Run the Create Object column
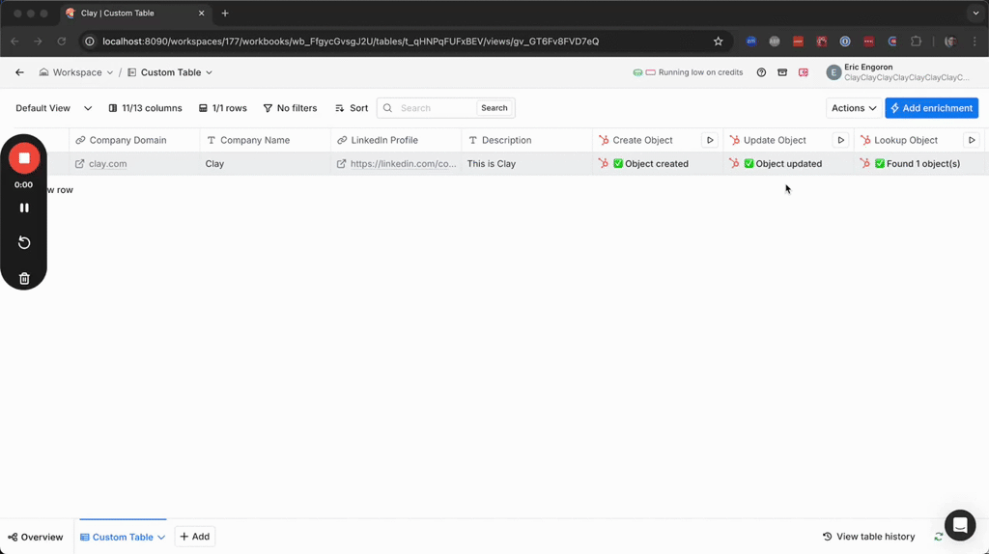989x554 pixels. (x=710, y=140)
